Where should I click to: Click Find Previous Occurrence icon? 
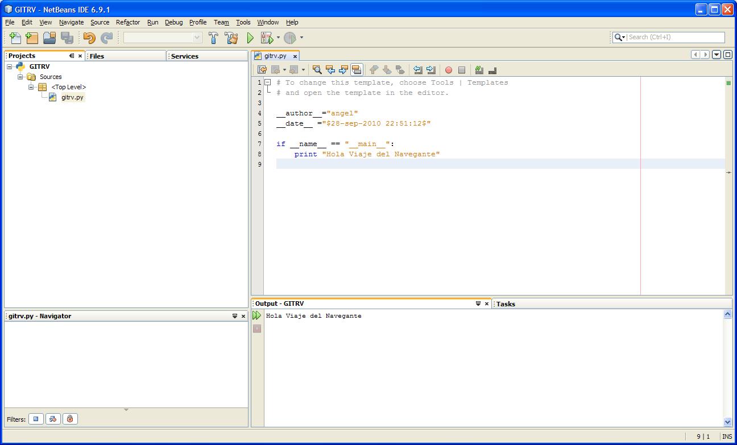pyautogui.click(x=330, y=70)
